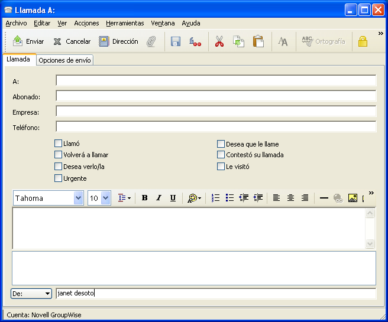Click the padlock encryption icon
This screenshot has height=322, width=388.
[x=363, y=41]
